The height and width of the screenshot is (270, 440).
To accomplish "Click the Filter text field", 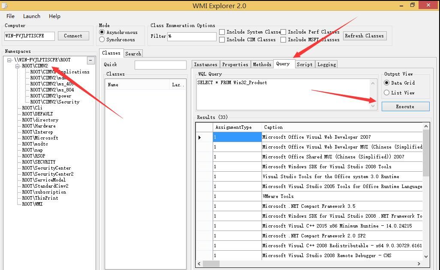I will [x=192, y=36].
